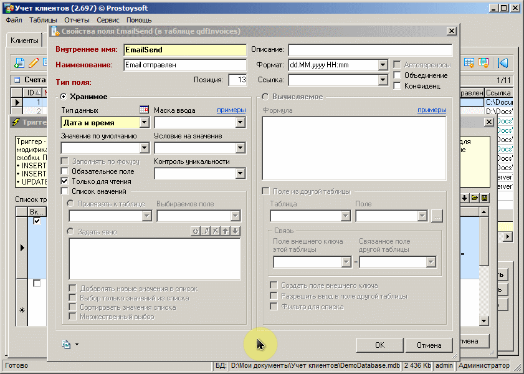Screen dimensions: 524x374
Task: Open the Контроль уникальности dropdown
Action: (241, 174)
